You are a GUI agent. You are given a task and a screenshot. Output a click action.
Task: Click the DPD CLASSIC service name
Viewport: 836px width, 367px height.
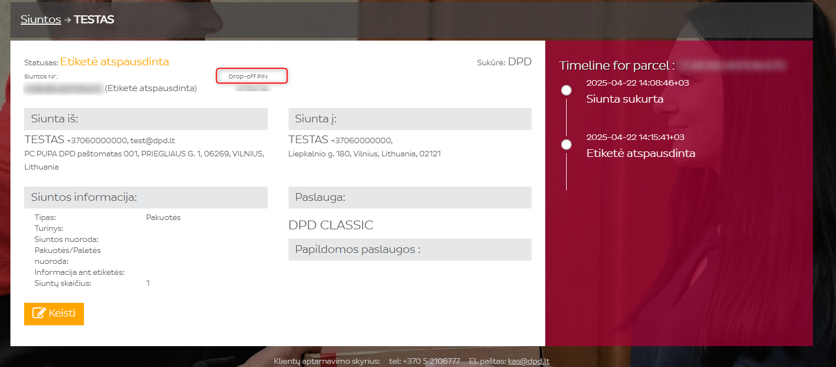[331, 225]
